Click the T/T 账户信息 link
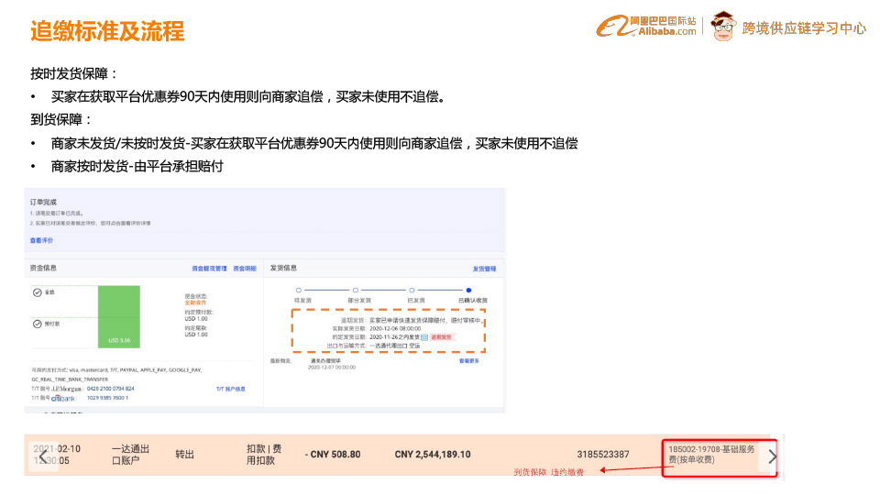The image size is (880, 495). click(x=230, y=389)
